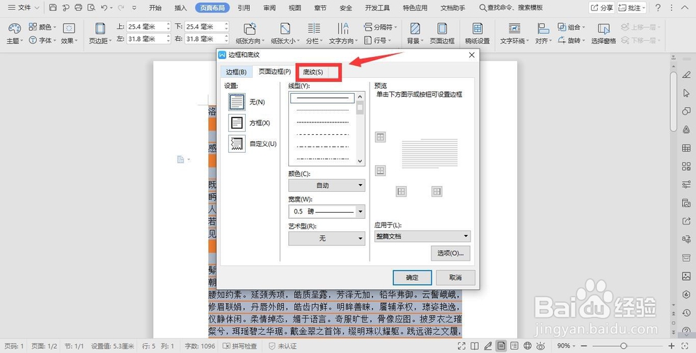The height and width of the screenshot is (353, 696).
Task: Click the right border preview toggle button
Action: click(x=437, y=191)
